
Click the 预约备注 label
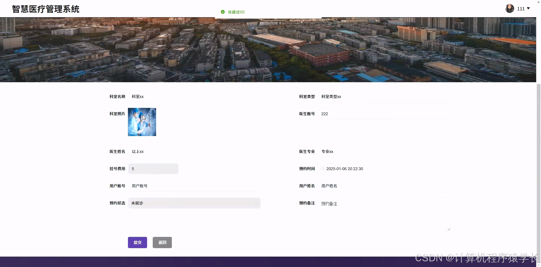pos(307,203)
